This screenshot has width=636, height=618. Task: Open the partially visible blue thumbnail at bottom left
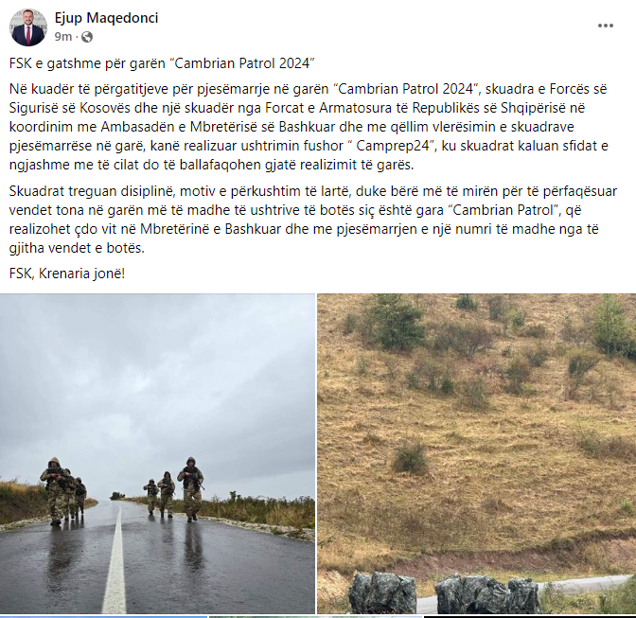(104, 617)
